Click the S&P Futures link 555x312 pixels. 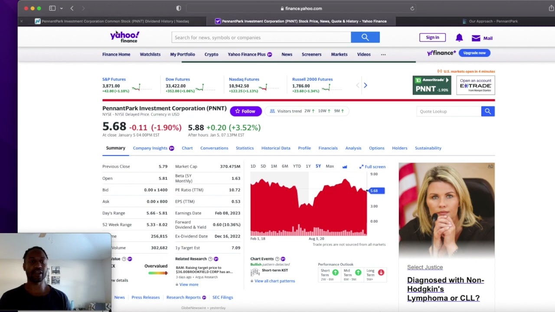pyautogui.click(x=114, y=79)
